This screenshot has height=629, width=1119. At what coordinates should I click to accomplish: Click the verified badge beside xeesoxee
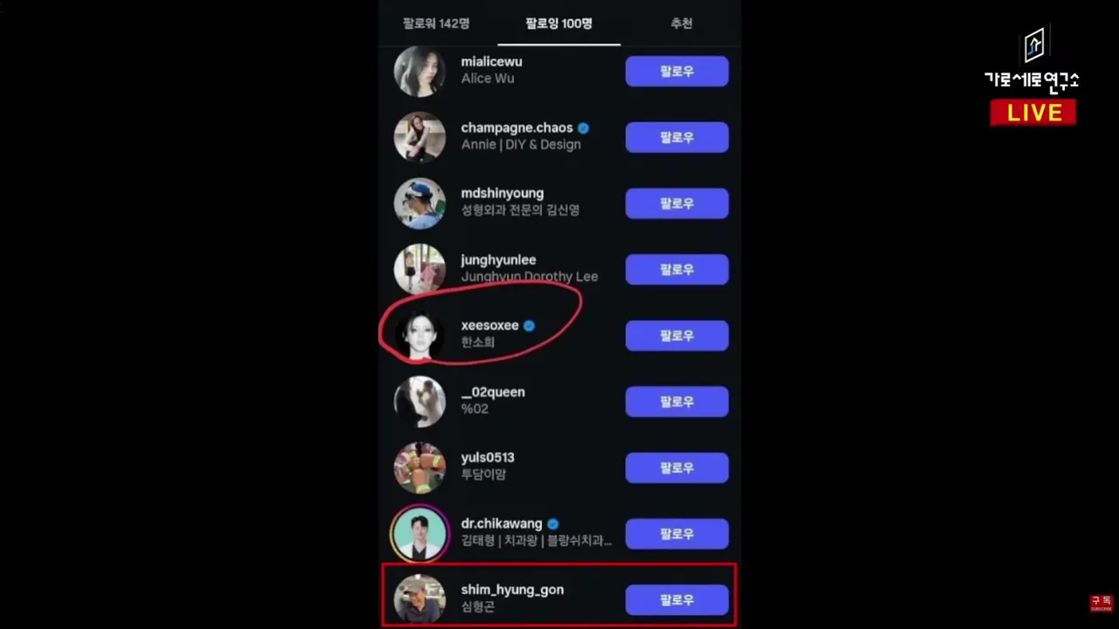[x=529, y=326]
